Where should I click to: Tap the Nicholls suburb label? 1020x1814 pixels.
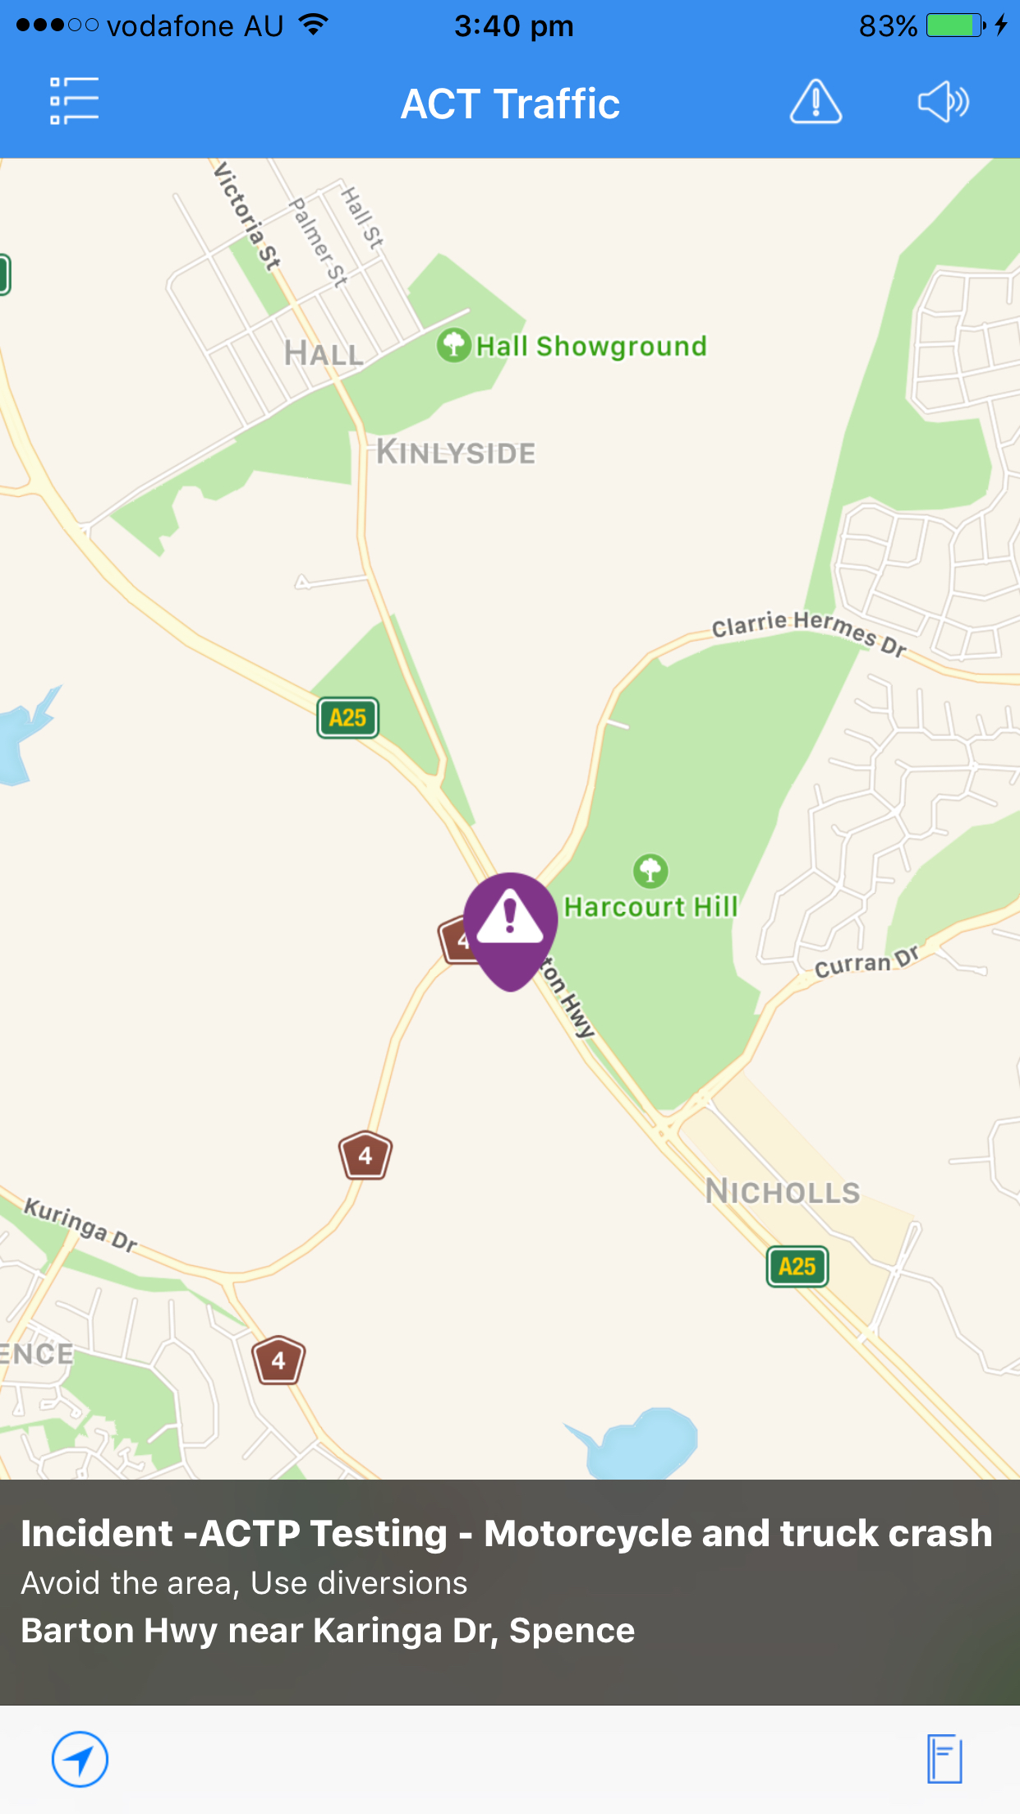(x=782, y=1191)
